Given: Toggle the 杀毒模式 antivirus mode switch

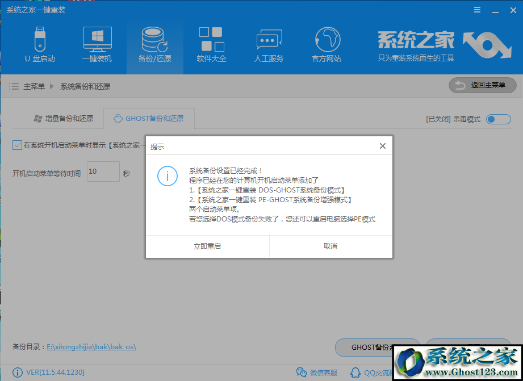Looking at the screenshot, I should pos(499,119).
